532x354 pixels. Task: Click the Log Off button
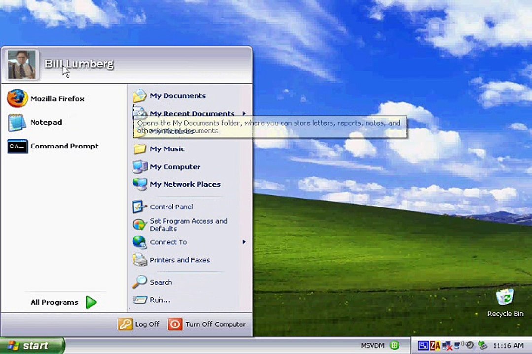[138, 324]
